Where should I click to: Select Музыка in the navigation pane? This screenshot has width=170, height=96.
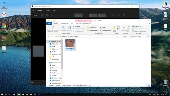point(53,75)
